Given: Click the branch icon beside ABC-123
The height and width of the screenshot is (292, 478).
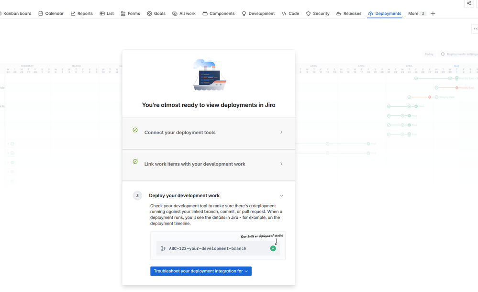Looking at the screenshot, I should pyautogui.click(x=163, y=248).
